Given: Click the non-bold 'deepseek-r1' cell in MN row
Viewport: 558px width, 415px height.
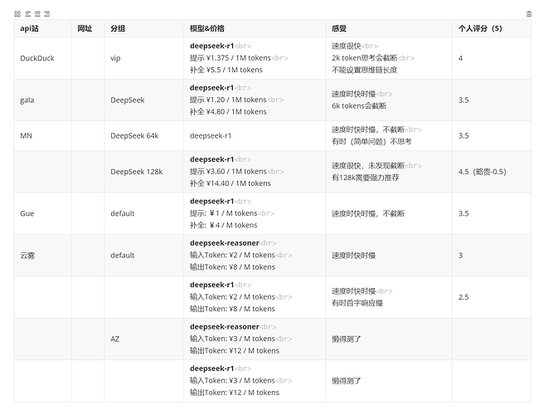Looking at the screenshot, I should pyautogui.click(x=211, y=136).
